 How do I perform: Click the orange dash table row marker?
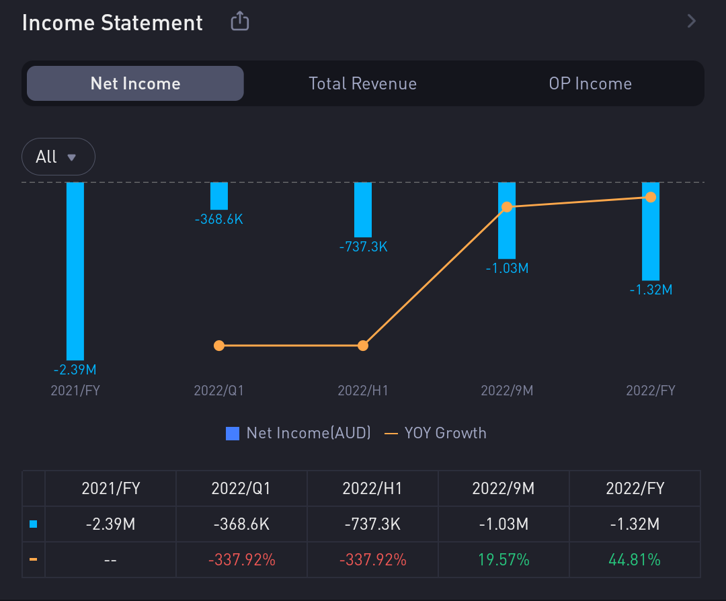pyautogui.click(x=34, y=559)
